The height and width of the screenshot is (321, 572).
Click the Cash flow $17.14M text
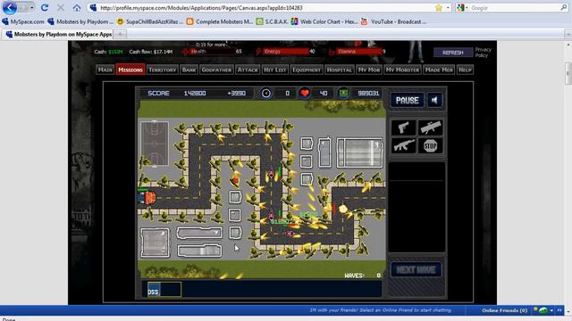tap(151, 52)
